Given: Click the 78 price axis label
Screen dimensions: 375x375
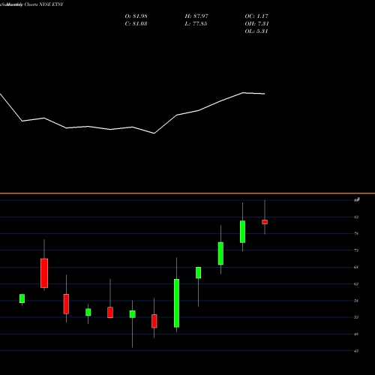Looking at the screenshot, I should click(356, 233).
